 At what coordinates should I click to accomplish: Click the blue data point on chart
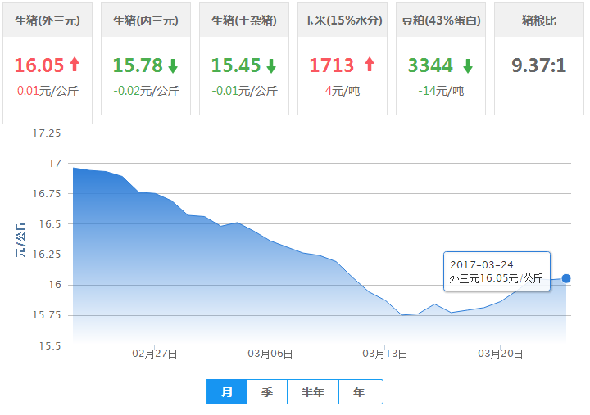tap(566, 278)
